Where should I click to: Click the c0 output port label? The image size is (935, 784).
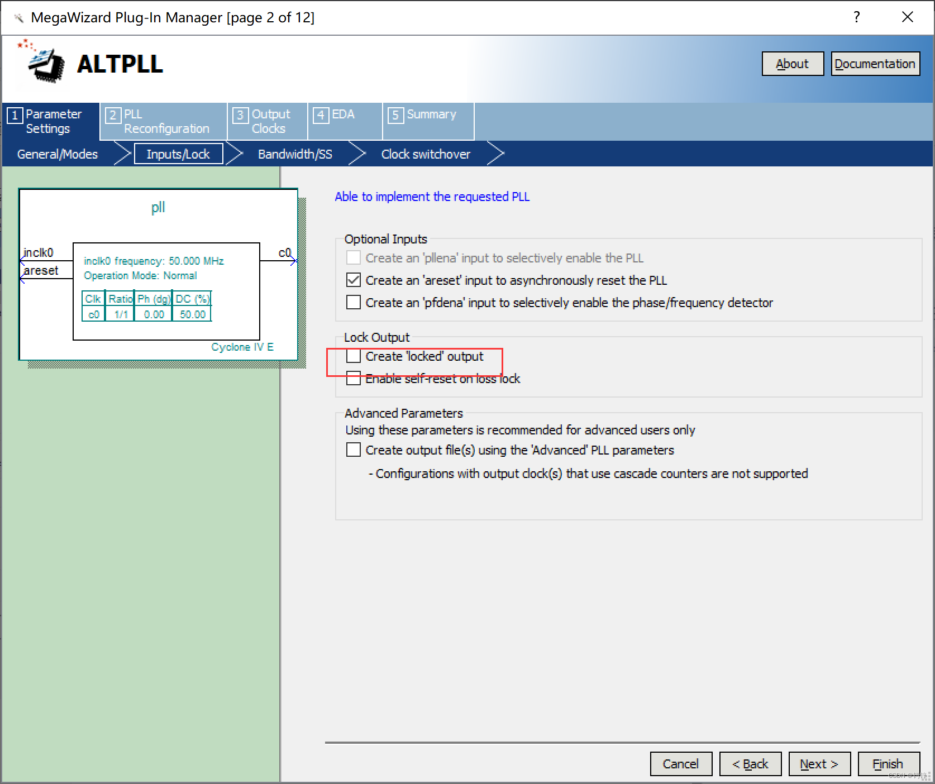click(285, 252)
